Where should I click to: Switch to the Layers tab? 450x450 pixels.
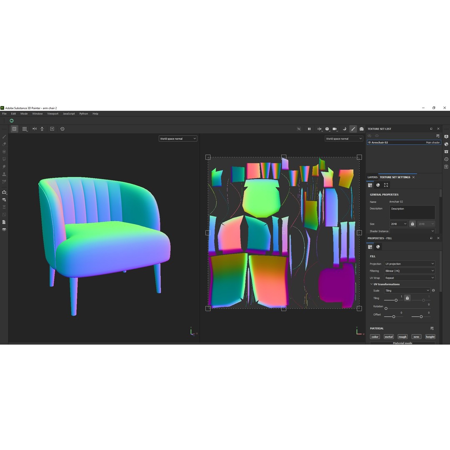tap(372, 177)
